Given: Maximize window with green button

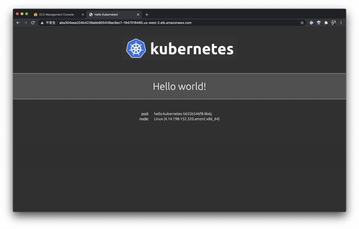Looking at the screenshot, I should pos(27,14).
